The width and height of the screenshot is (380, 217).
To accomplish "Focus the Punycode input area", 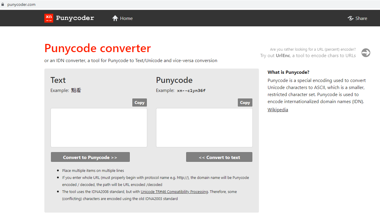I will point(204,128).
